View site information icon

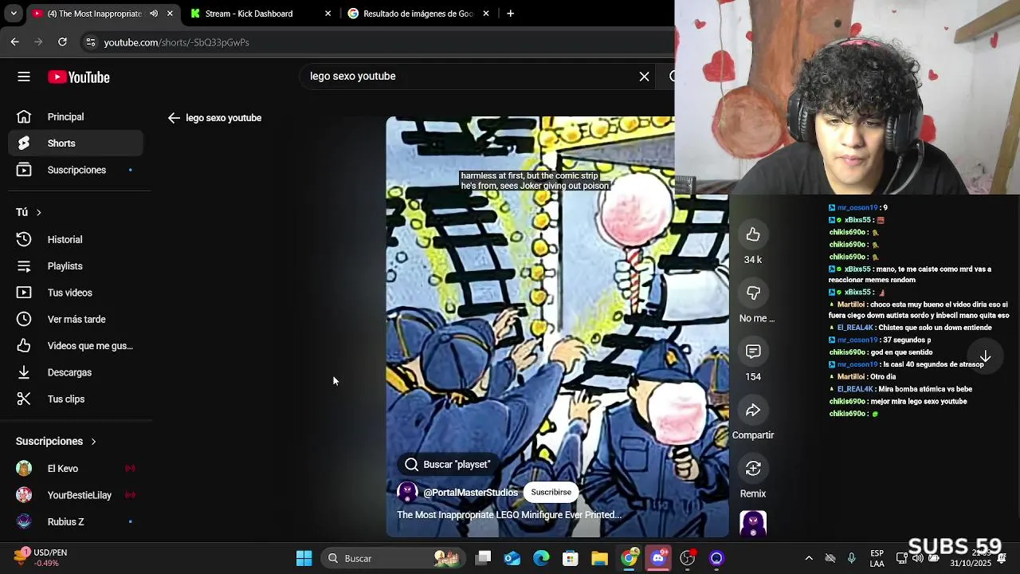pos(90,42)
